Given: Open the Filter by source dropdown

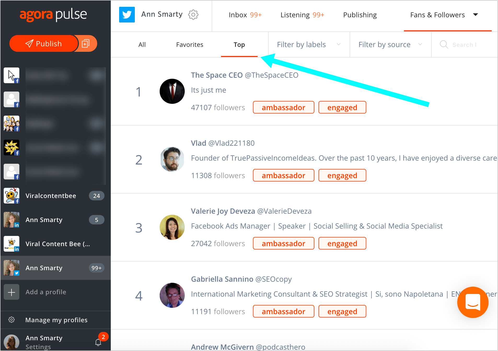Looking at the screenshot, I should pyautogui.click(x=390, y=45).
